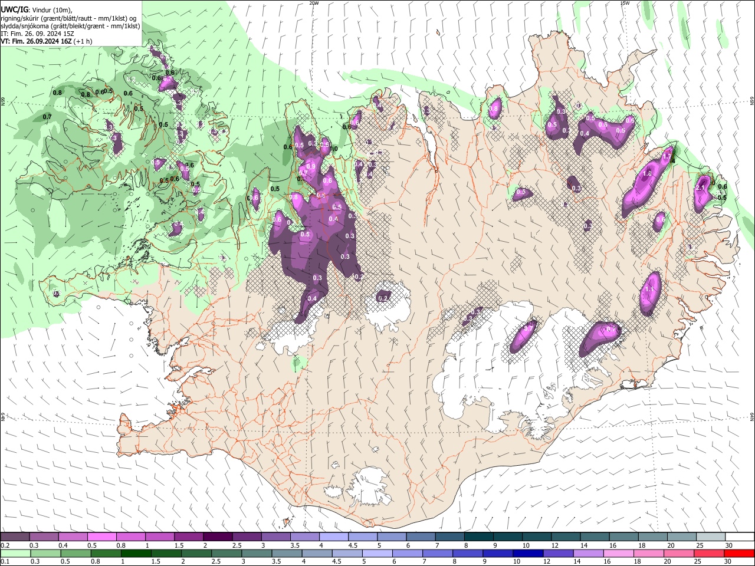Image resolution: width=755 pixels, height=566 pixels.
Task: Click the '0.7' precipitation value on the map
Action: pos(47,117)
